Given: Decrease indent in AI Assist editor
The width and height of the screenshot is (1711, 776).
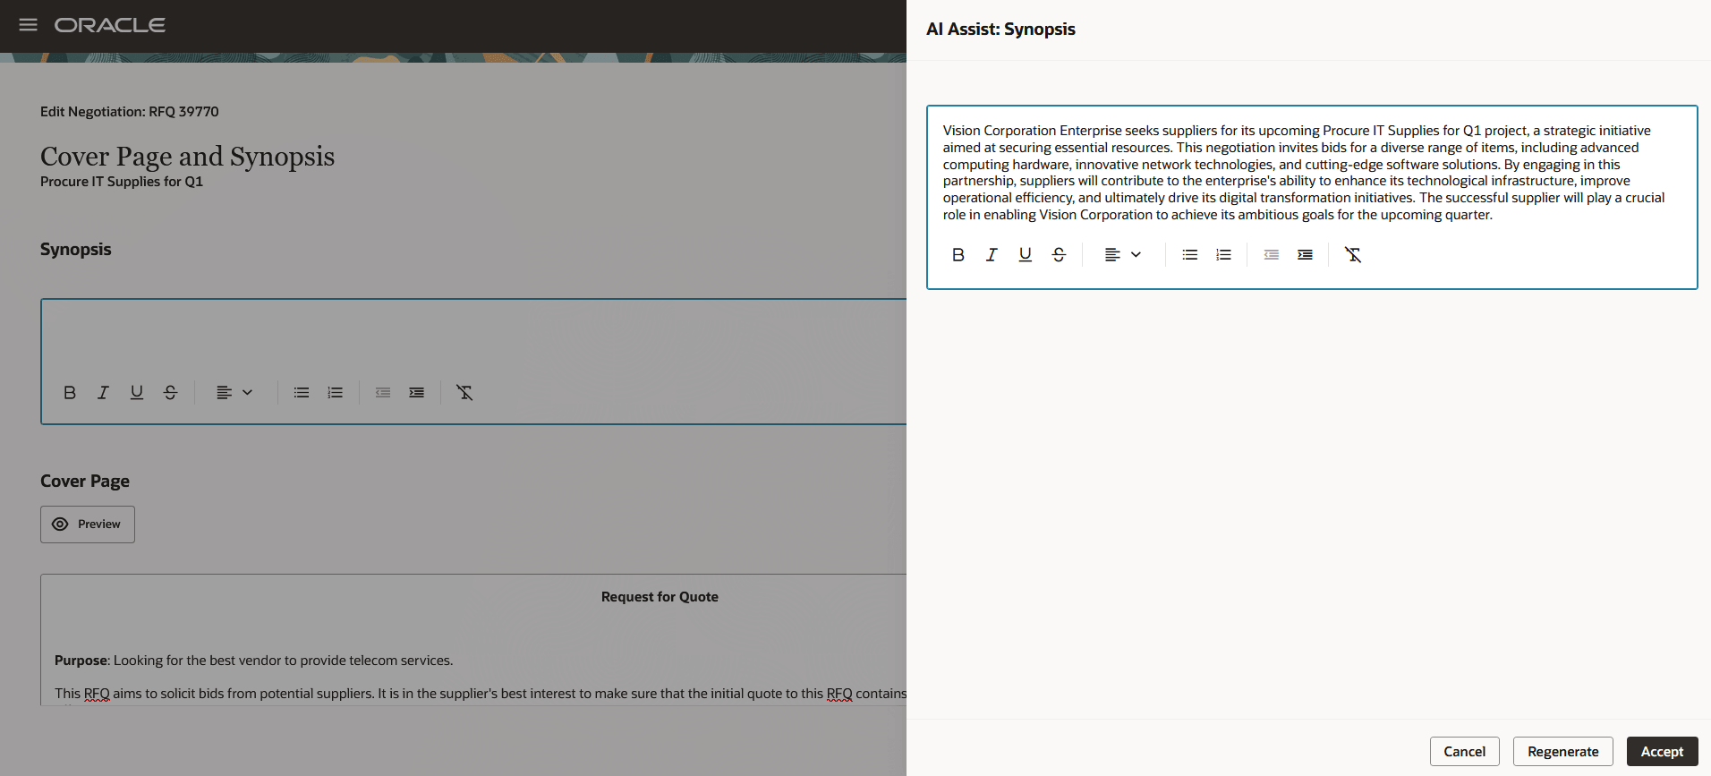Looking at the screenshot, I should [x=1272, y=255].
